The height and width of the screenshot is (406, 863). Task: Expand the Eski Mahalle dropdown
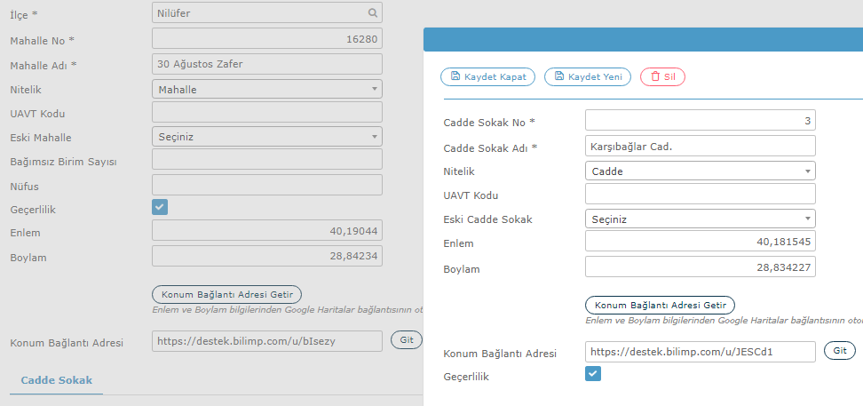coord(267,137)
